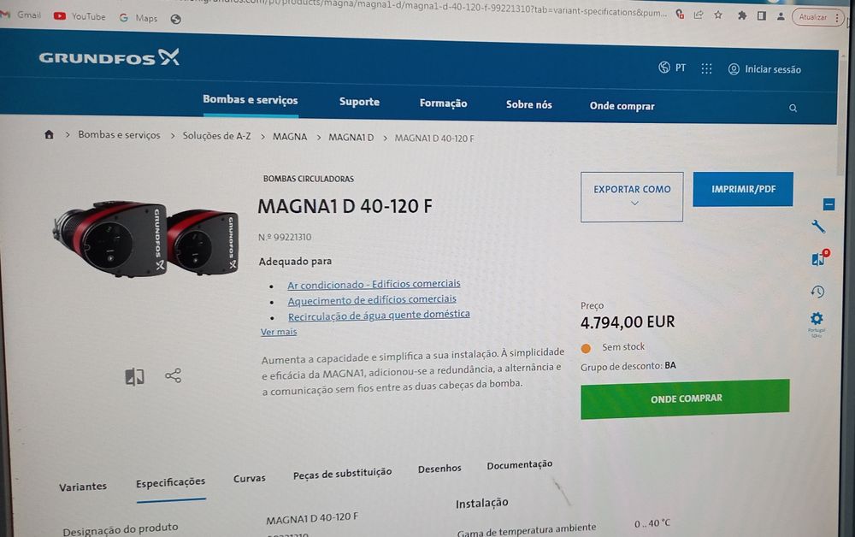Open the search magnifier icon
Screen dimensions: 855x537
(x=793, y=108)
